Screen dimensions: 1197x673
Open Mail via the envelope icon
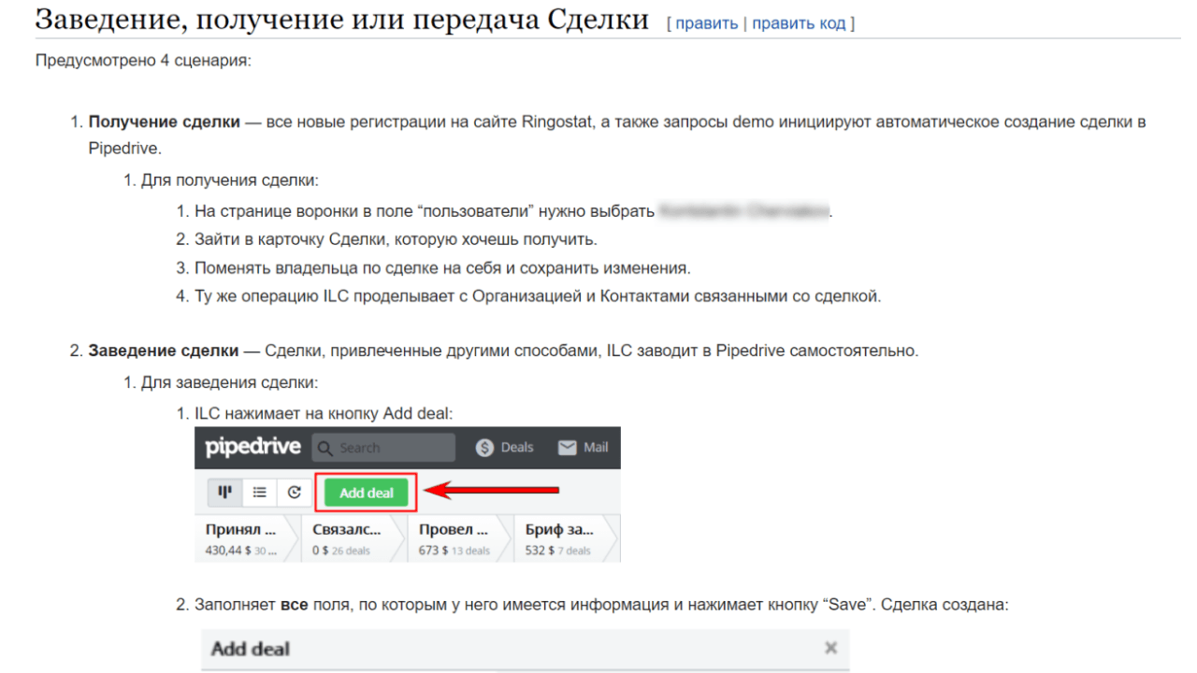[x=567, y=448]
